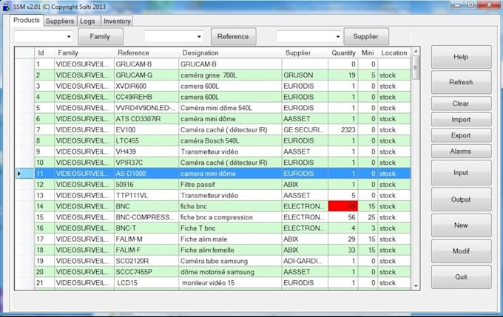Sort by the Quantity column header
Viewport: 503px width, 317px height.
tap(343, 53)
